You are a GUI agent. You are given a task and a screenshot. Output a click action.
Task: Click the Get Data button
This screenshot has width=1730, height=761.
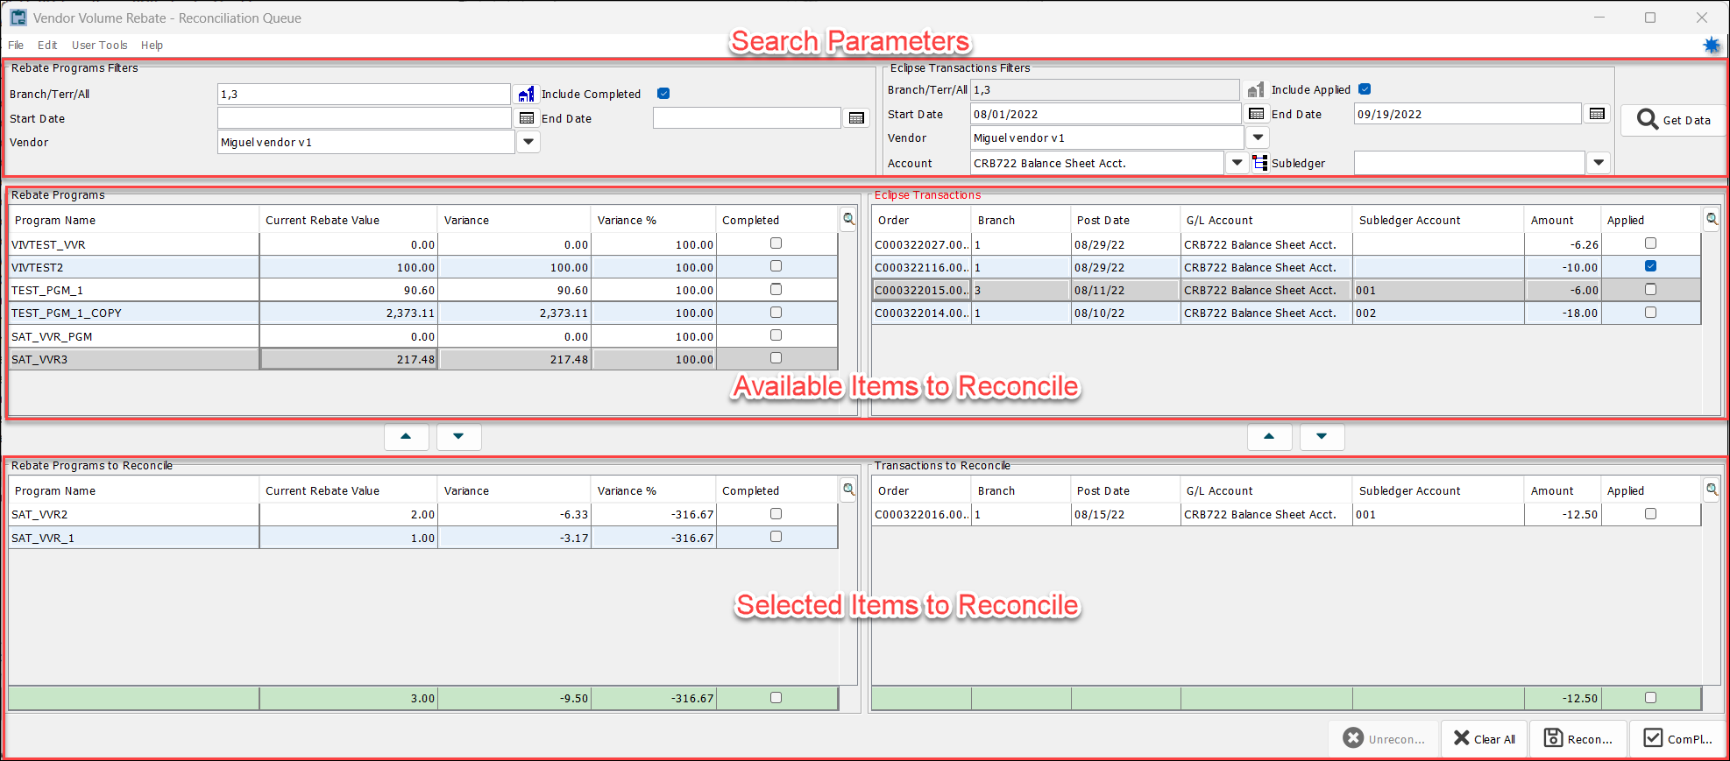coord(1673,120)
